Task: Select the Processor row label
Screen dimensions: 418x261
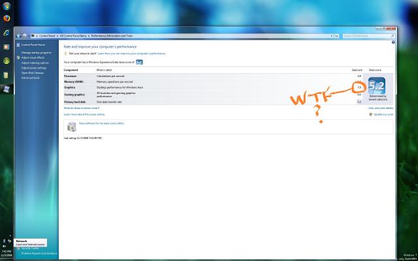Action: (71, 76)
